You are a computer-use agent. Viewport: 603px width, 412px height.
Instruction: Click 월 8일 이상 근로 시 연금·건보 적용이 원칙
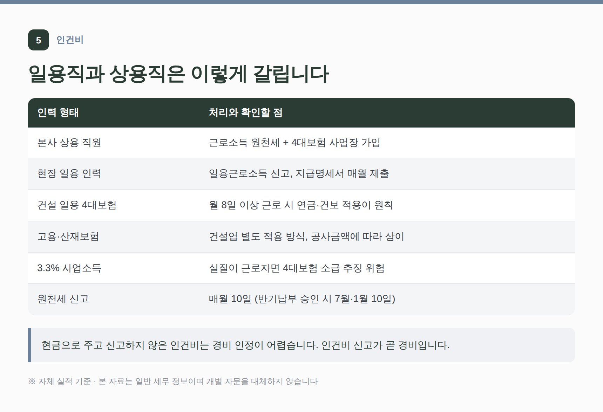pos(301,205)
